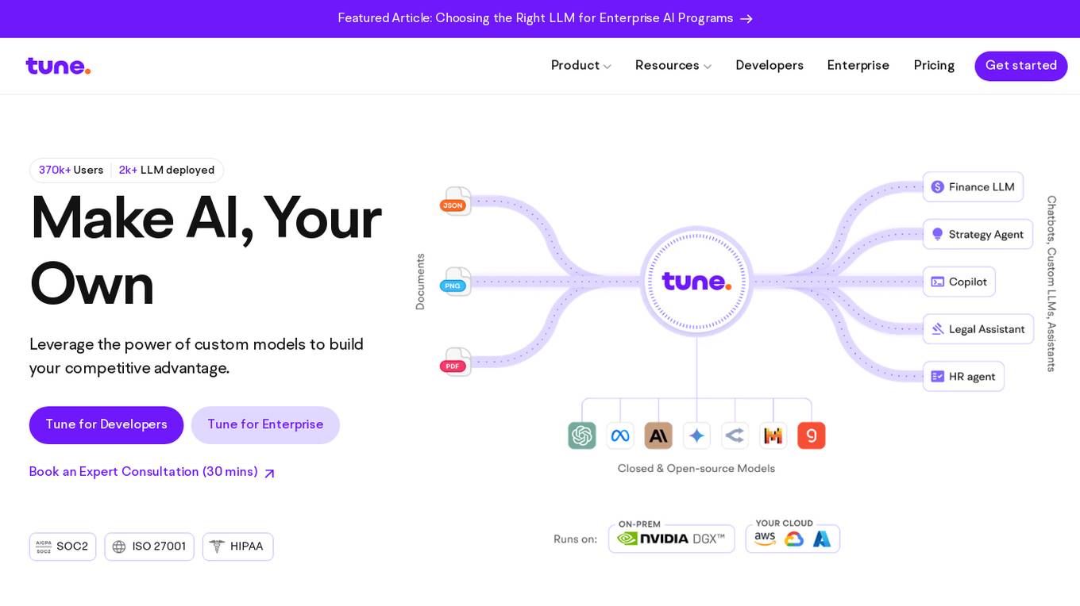Open the Enterprise nav item
The height and width of the screenshot is (606, 1080).
(x=858, y=66)
